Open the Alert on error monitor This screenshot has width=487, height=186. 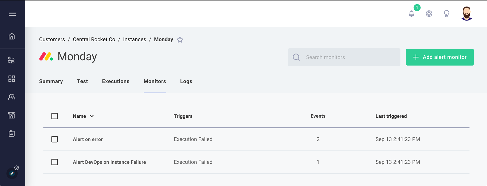[88, 139]
